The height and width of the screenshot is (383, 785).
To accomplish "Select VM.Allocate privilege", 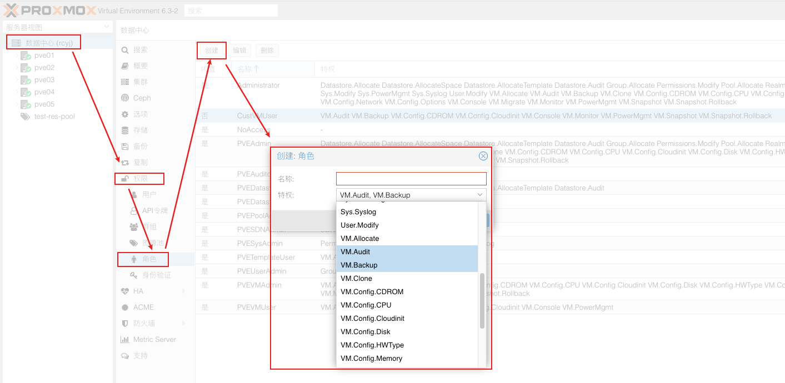I will click(x=408, y=239).
